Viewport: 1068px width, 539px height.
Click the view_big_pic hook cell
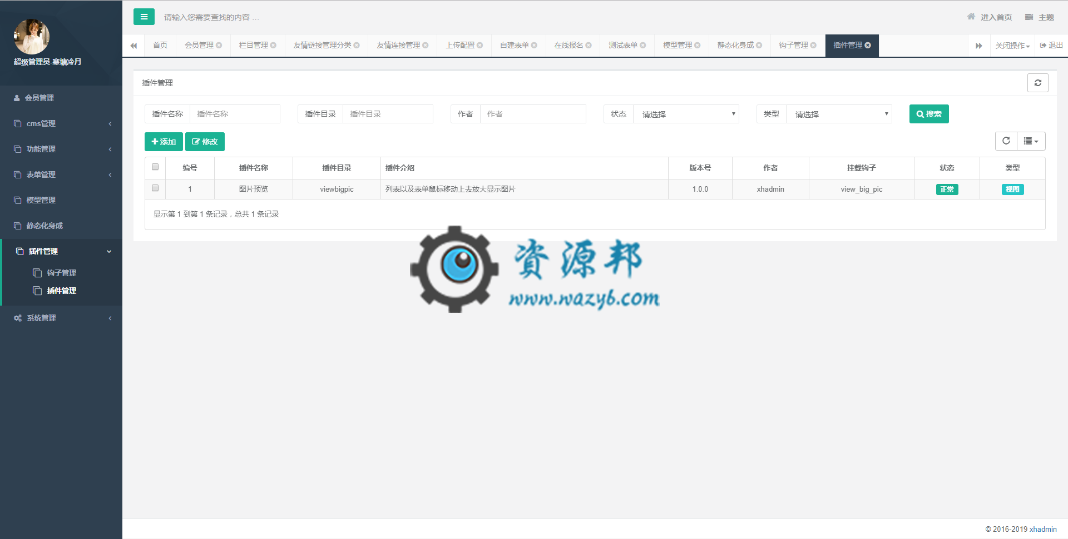[x=861, y=189]
